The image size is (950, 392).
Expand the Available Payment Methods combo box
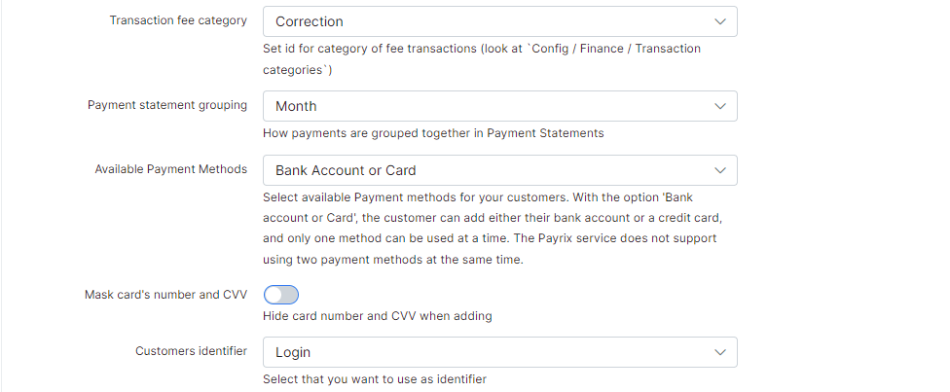pyautogui.click(x=487, y=170)
